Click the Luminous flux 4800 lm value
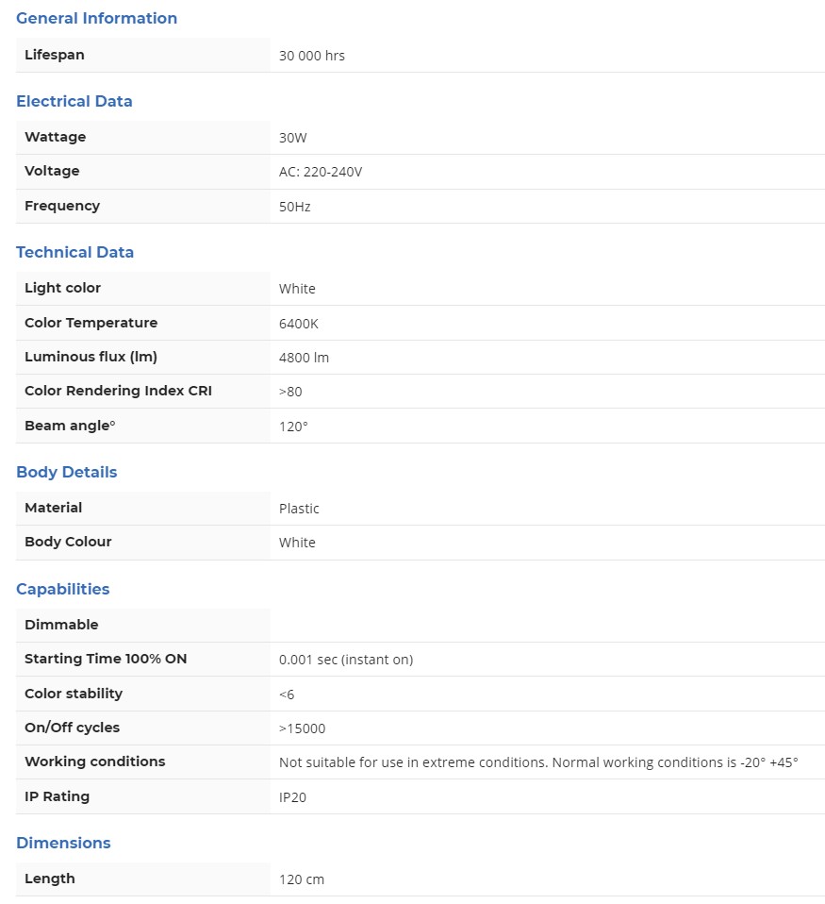 click(x=304, y=358)
